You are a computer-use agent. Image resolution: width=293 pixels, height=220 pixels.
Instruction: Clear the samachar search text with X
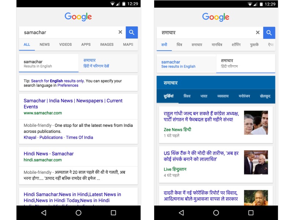[120, 32]
